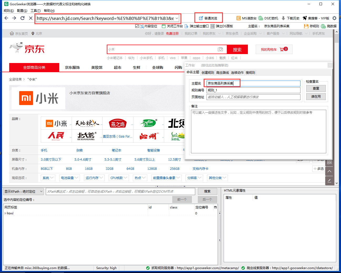Click 谁在用 button
Screen dimensions: 341x273
[316, 96]
